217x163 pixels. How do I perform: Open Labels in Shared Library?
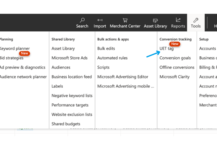(57, 86)
